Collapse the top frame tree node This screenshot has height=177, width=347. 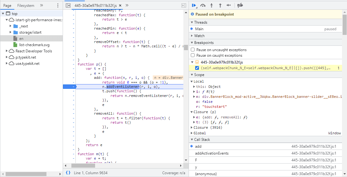[3, 14]
